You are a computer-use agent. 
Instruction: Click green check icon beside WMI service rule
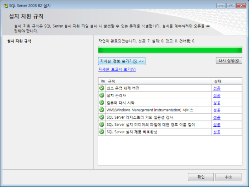pos(101,110)
